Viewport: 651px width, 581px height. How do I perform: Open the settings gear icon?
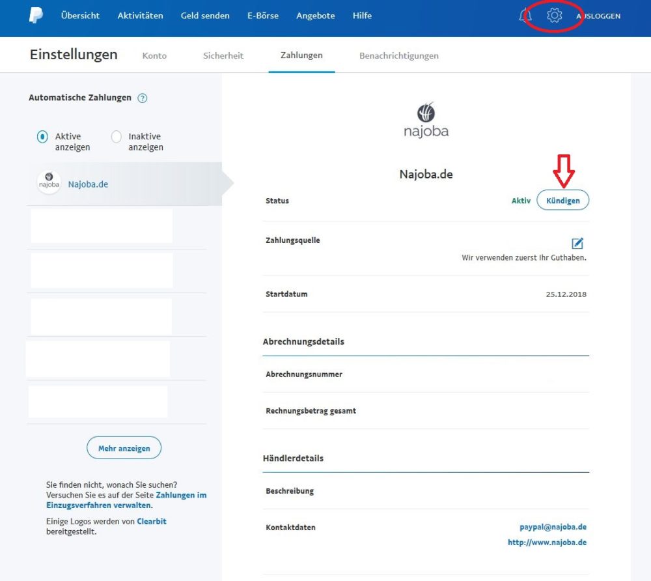[554, 15]
